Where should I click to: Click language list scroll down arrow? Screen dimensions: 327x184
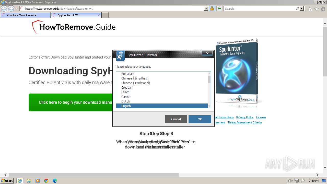point(209,106)
